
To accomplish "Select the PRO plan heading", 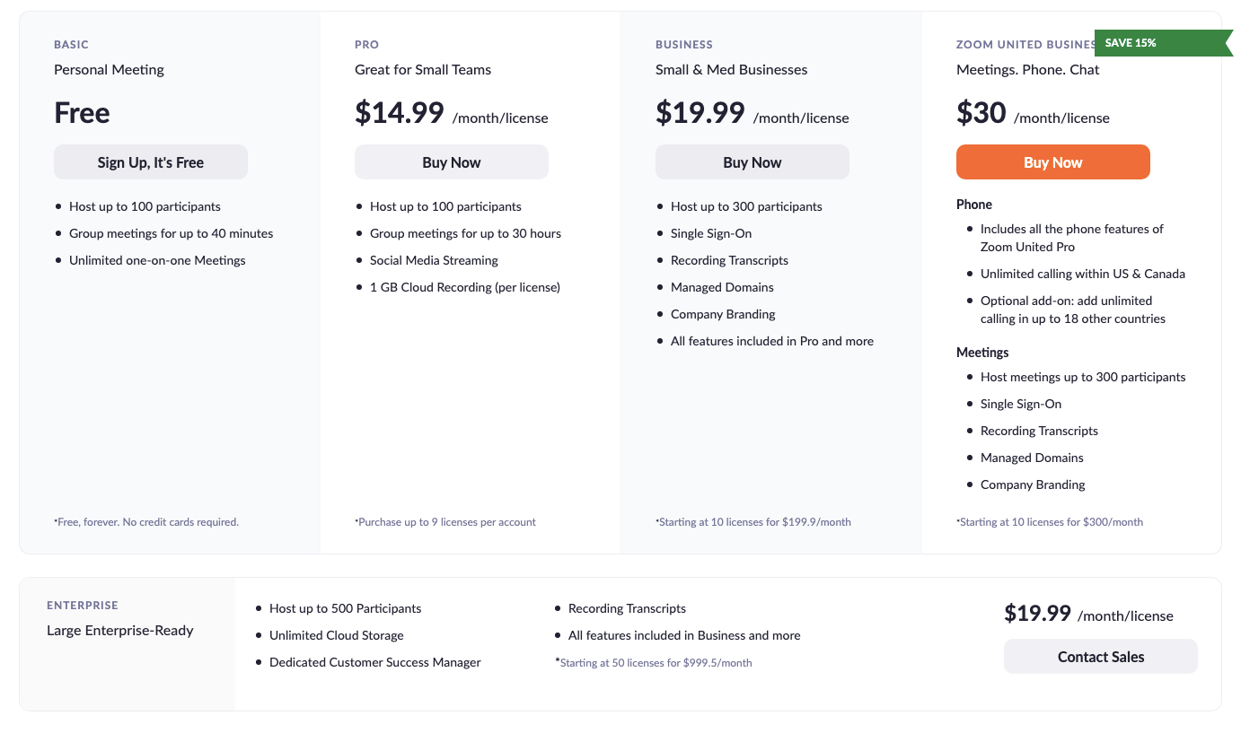I will pyautogui.click(x=367, y=45).
